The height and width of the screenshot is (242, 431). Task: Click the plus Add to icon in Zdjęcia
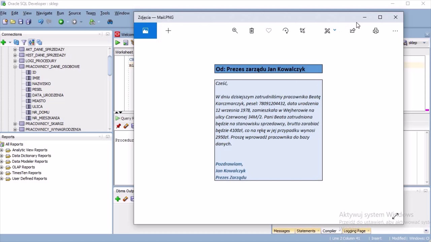click(168, 31)
